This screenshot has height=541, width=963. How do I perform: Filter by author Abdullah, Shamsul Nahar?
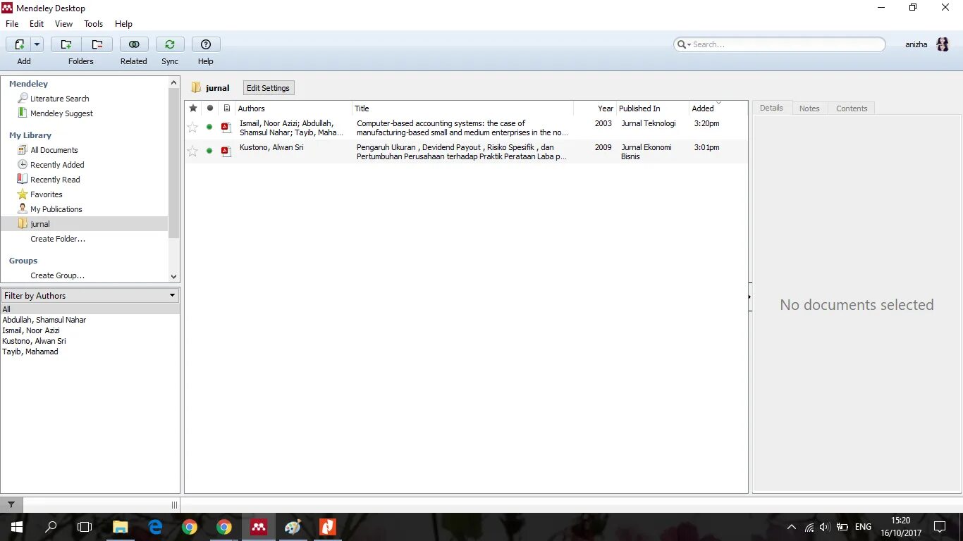coord(44,320)
